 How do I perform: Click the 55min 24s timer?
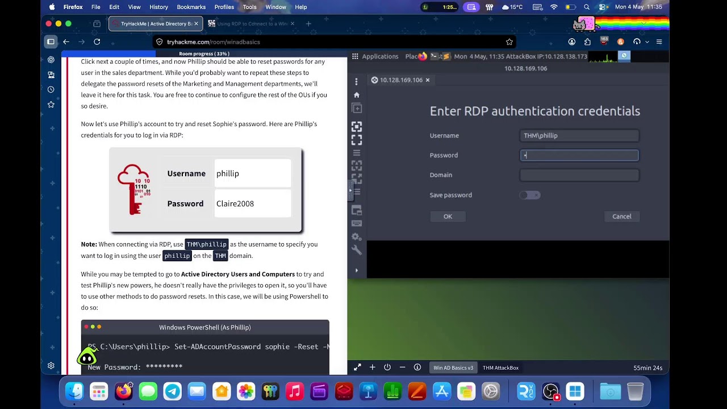[648, 368]
